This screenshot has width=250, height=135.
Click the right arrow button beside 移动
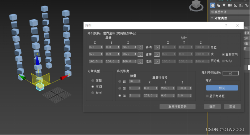point(157,47)
